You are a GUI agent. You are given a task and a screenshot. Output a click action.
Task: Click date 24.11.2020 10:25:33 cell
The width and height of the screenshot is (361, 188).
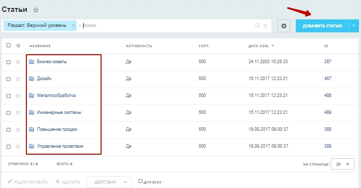pos(268,62)
